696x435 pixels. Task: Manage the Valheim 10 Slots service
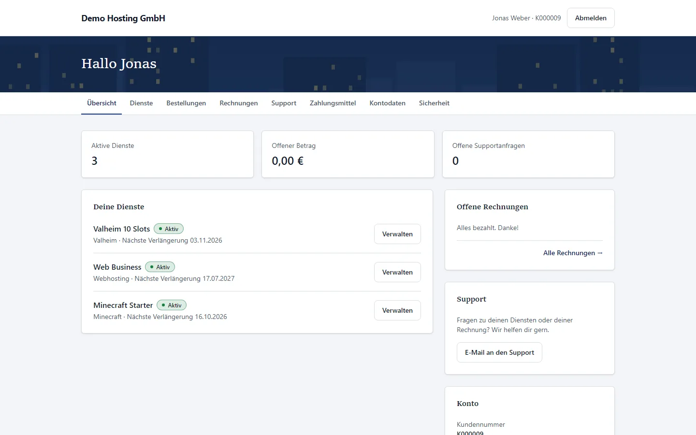pos(397,234)
